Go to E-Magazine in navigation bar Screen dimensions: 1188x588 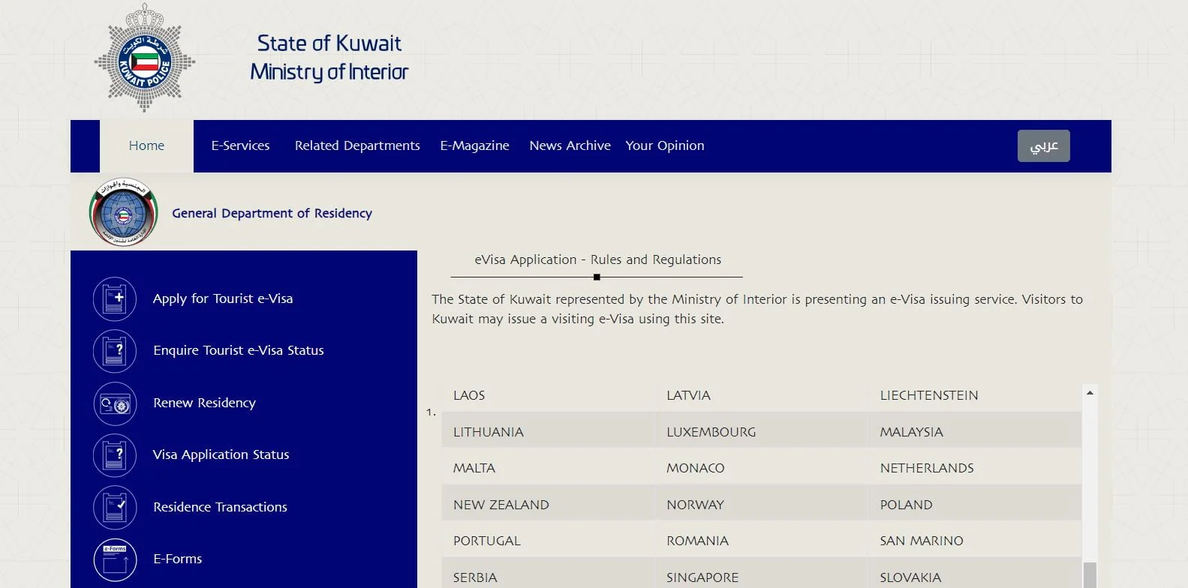point(474,145)
